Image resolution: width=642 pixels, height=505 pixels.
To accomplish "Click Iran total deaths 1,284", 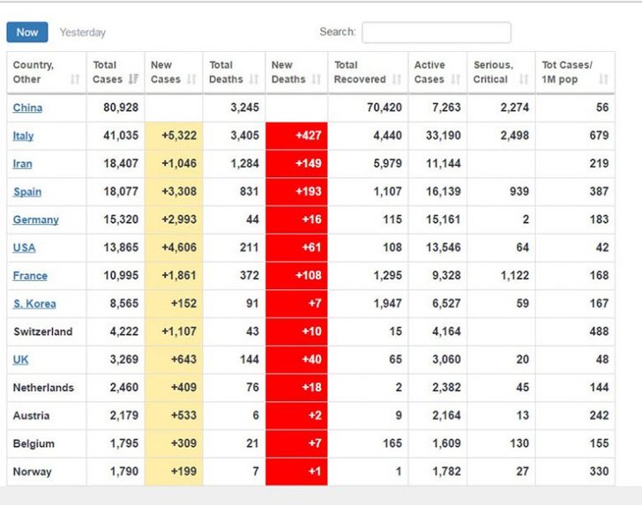I will [245, 164].
